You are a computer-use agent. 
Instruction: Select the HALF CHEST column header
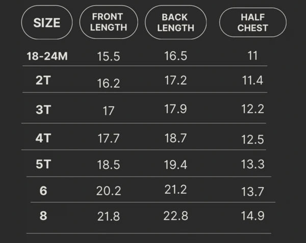point(253,22)
